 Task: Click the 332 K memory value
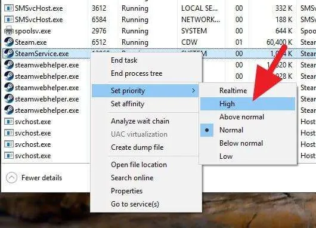point(284,8)
